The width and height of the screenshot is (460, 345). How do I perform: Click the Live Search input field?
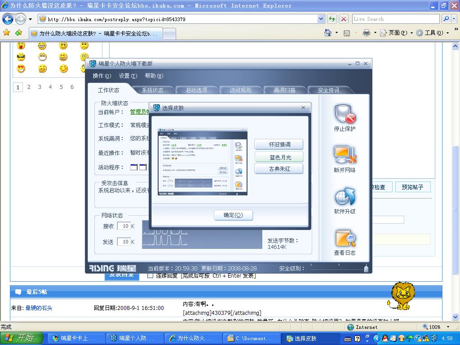[396, 19]
